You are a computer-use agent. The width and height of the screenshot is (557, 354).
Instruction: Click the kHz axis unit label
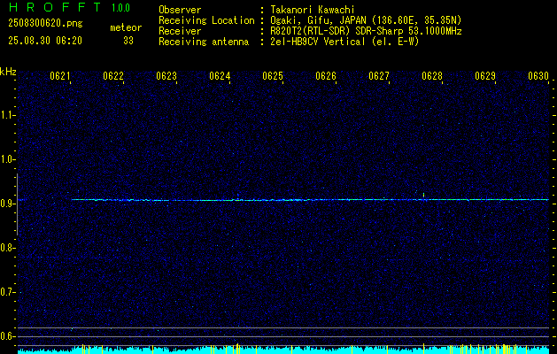click(8, 72)
